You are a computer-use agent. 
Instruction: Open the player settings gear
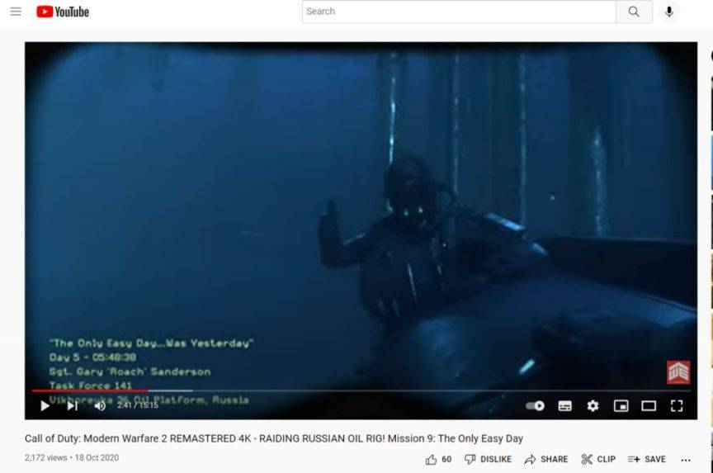click(593, 405)
